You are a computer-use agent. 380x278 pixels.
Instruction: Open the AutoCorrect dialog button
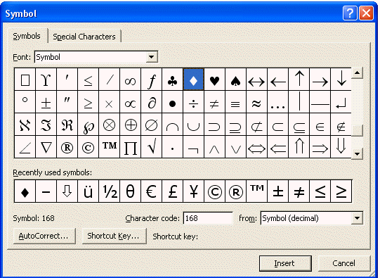(44, 236)
